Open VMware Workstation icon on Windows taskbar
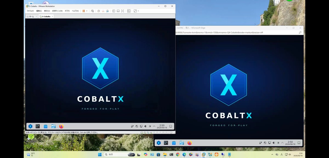The width and height of the screenshot is (329, 158). point(203,154)
